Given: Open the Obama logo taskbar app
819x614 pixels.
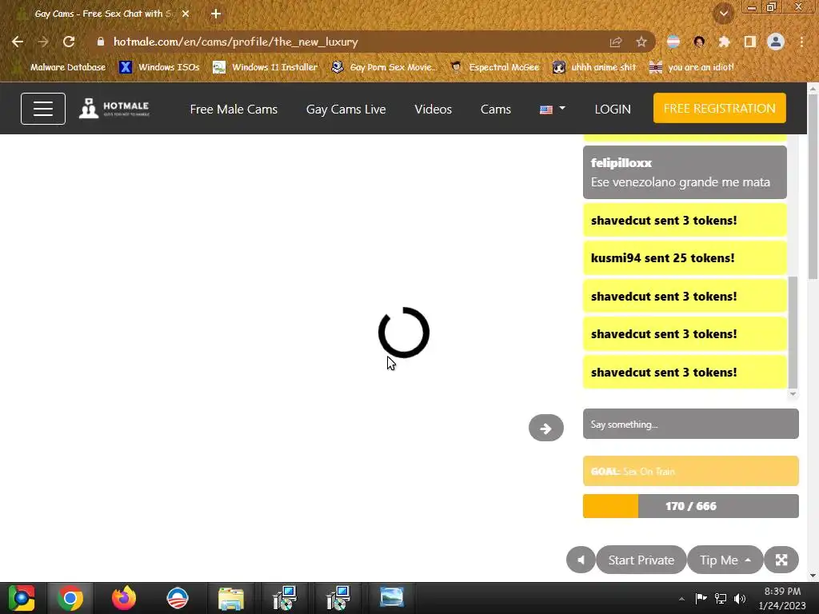Looking at the screenshot, I should 178,598.
